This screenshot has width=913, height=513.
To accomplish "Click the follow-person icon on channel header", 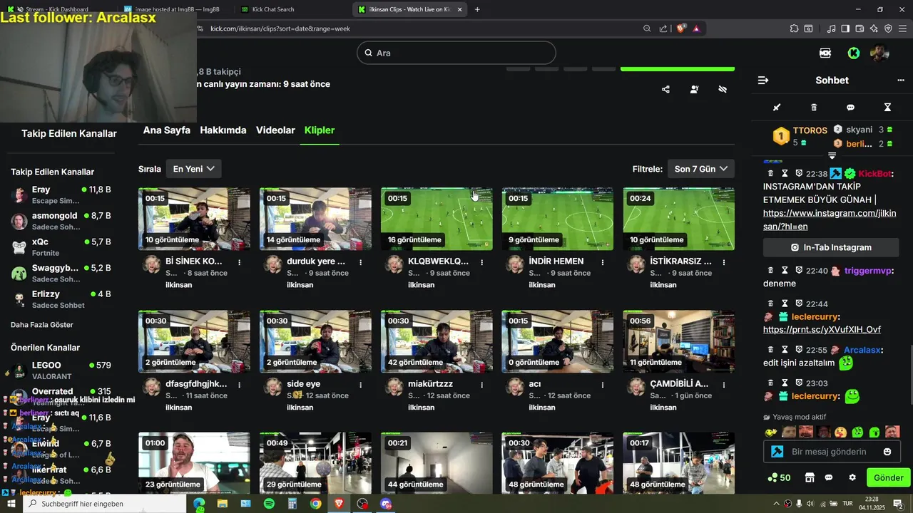I will click(694, 89).
